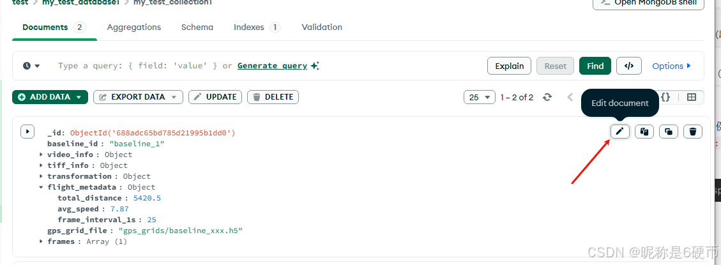Image resolution: width=721 pixels, height=265 pixels.
Task: Switch to the Schema tab
Action: tap(197, 27)
